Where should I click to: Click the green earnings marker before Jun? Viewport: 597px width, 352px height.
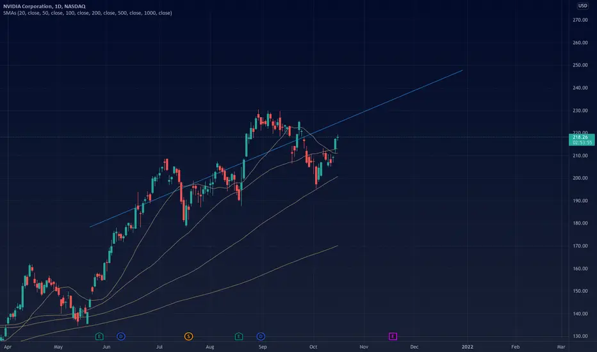pos(99,337)
